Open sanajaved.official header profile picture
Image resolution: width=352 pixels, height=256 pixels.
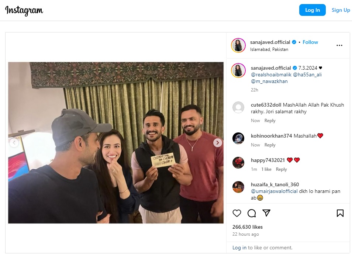point(238,45)
